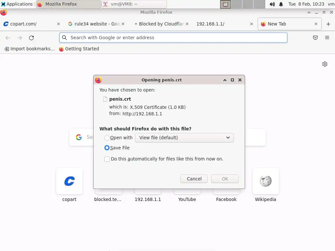
Task: Open the Firefox hamburger menu
Action: (x=327, y=38)
